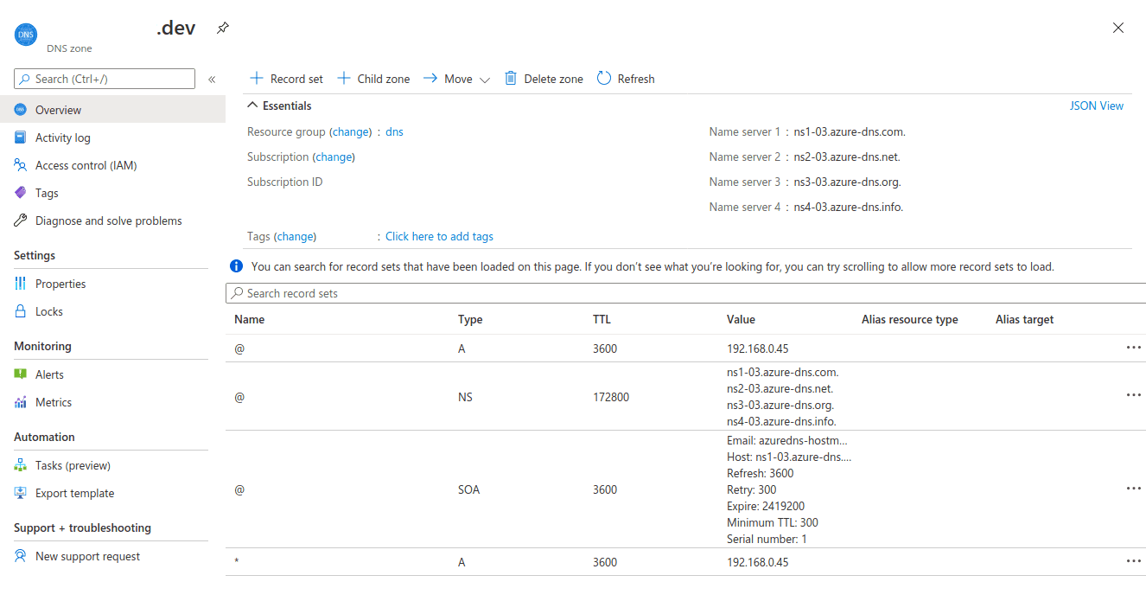Open the Move dropdown
Viewport: 1146px width, 601px height.
pyautogui.click(x=456, y=79)
